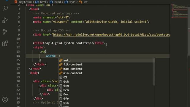Open the Search view in activity bar
The width and height of the screenshot is (190, 107).
[5, 8]
